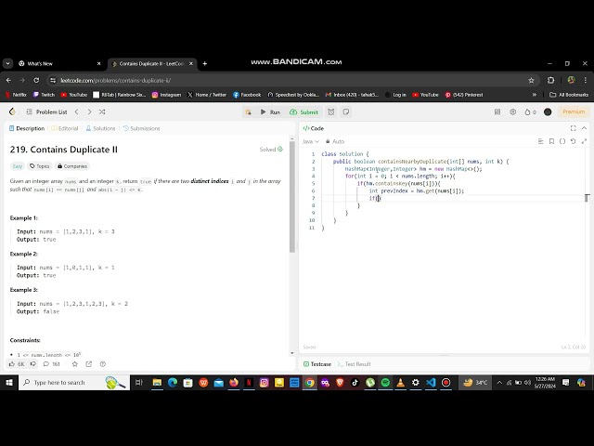594x446 pixels.
Task: Open the comments count 161
Action: coord(52,364)
